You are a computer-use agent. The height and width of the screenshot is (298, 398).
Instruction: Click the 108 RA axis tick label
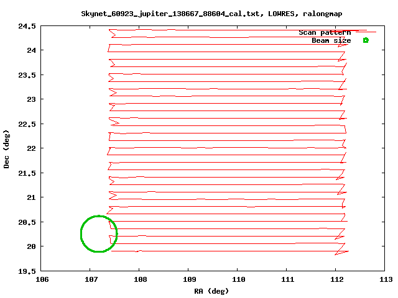coord(140,279)
